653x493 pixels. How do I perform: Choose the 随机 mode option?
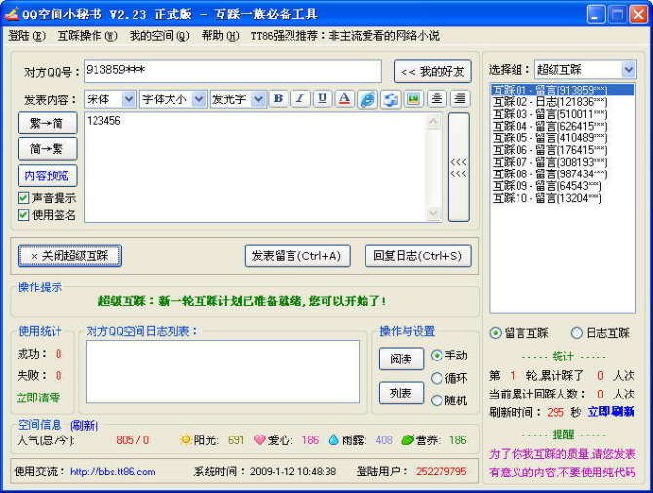(x=436, y=400)
